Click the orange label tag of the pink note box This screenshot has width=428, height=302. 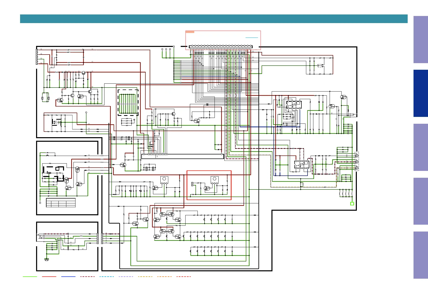(x=190, y=32)
